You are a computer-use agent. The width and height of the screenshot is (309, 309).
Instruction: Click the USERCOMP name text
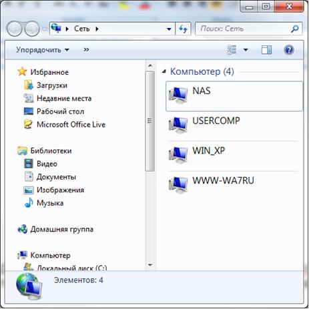pyautogui.click(x=216, y=121)
